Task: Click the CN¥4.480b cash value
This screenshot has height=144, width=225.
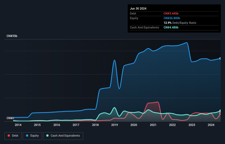Action: coord(171,27)
